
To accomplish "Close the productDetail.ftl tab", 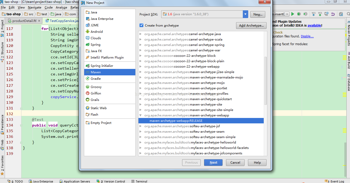I will 39,21.
